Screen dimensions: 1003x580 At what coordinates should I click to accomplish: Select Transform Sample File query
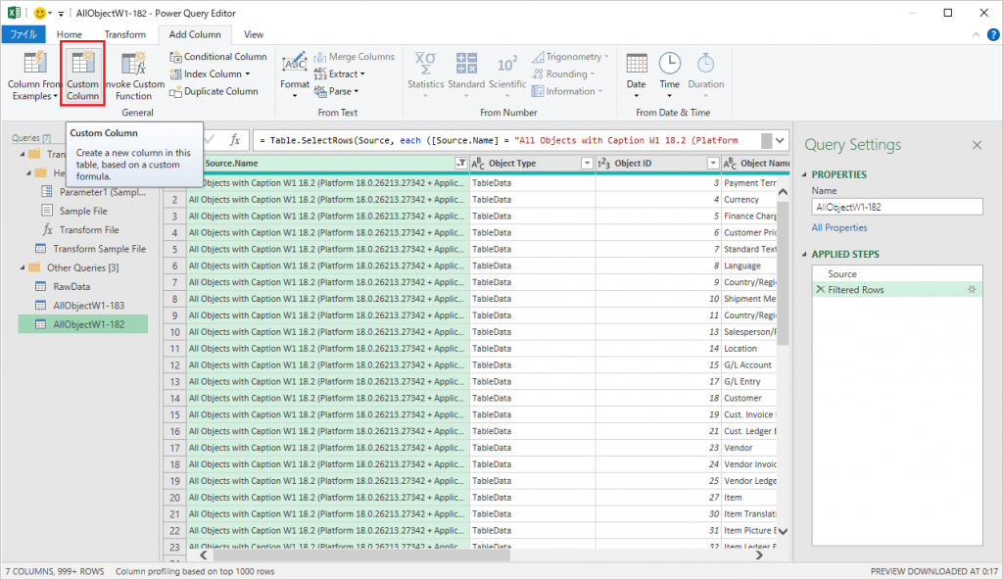[99, 249]
